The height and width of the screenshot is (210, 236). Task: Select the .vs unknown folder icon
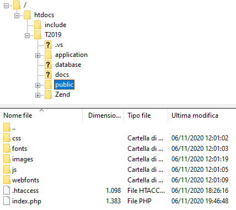pyautogui.click(x=48, y=45)
